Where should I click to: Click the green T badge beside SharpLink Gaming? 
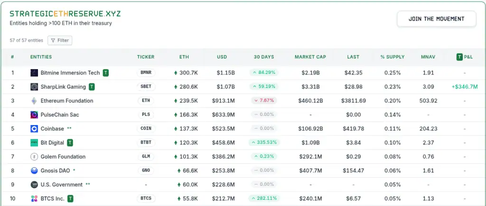coord(92,87)
